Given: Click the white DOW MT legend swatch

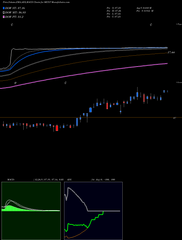Looking at the screenshot, I should pos(4,13).
